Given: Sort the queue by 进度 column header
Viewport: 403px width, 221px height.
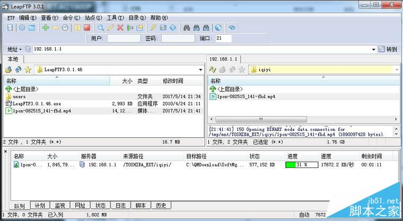Looking at the screenshot, I should (302, 156).
